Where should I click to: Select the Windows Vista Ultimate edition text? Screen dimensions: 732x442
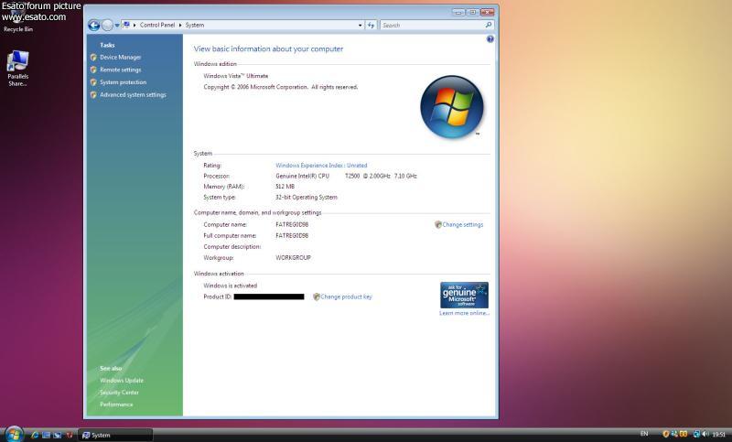point(236,76)
